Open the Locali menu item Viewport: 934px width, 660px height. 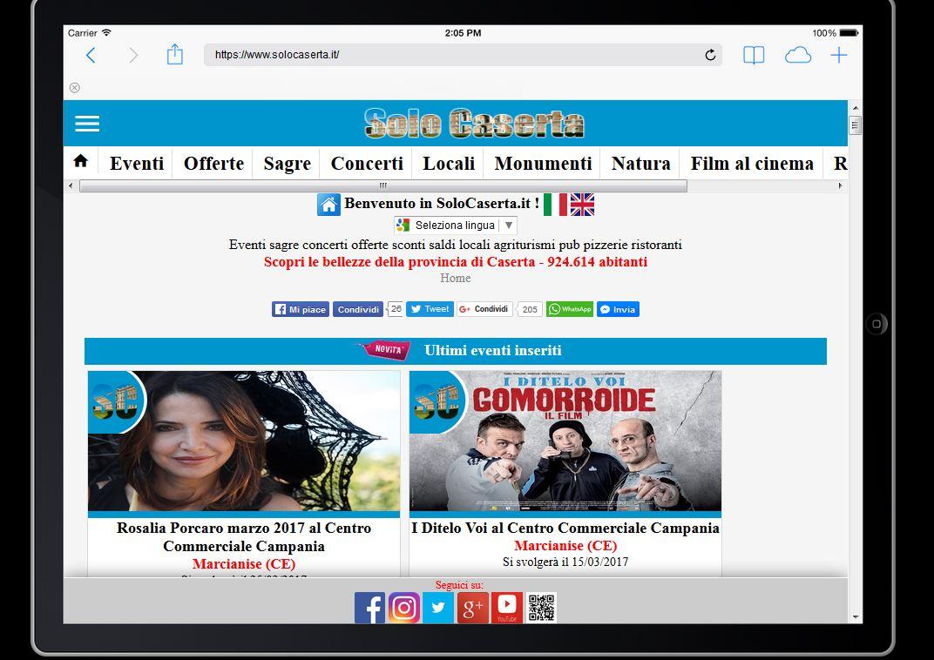click(449, 163)
